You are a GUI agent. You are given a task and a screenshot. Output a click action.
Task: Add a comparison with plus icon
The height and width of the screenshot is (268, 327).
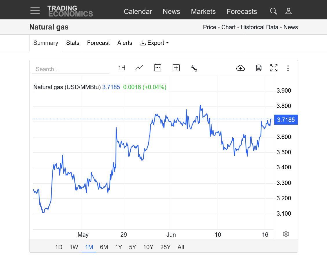pyautogui.click(x=176, y=68)
